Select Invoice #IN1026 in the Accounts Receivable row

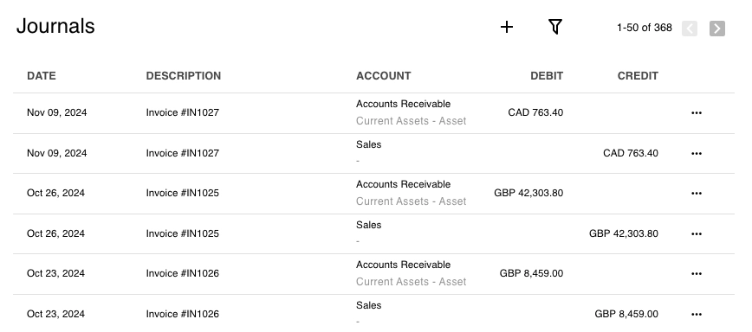(182, 273)
